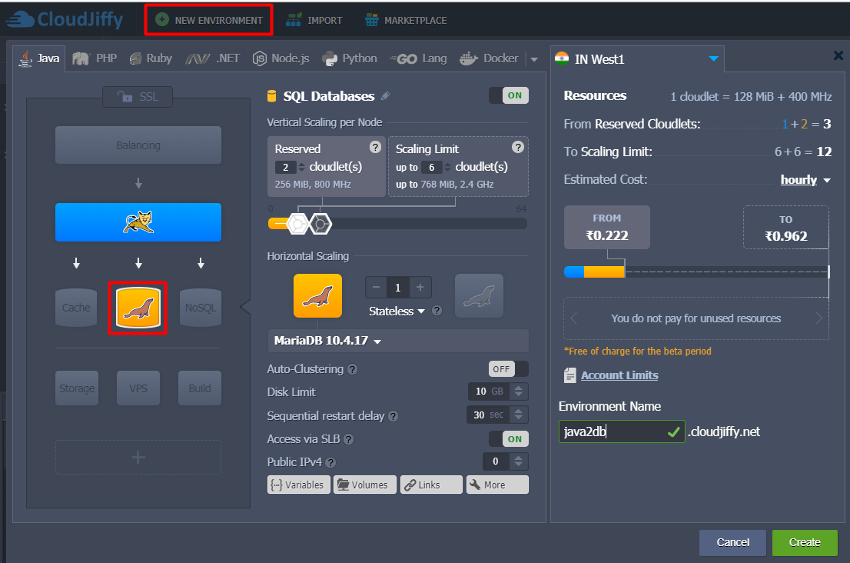Open the Docker environment tab
This screenshot has height=563, width=850.
tap(490, 57)
